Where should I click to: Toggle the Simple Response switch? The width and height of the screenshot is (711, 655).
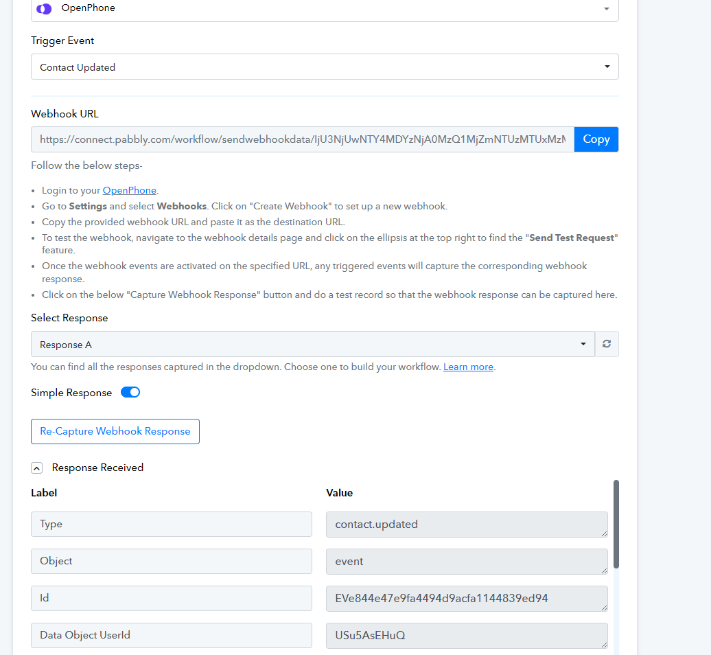pyautogui.click(x=130, y=392)
